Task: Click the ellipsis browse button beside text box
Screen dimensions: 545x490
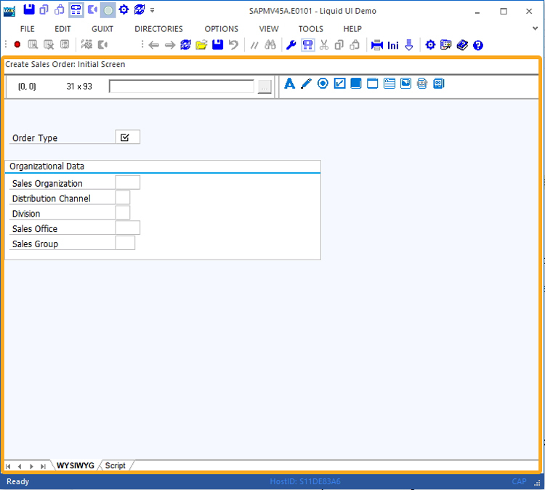Action: point(265,87)
